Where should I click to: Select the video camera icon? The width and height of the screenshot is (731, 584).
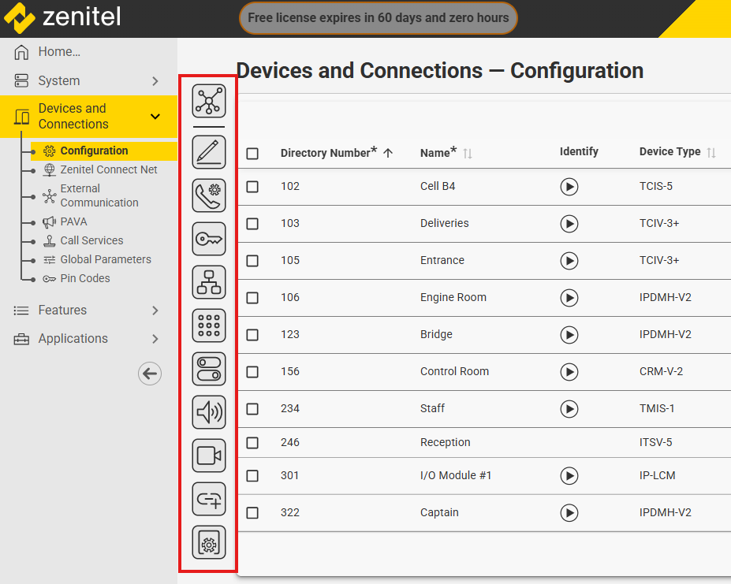tap(209, 456)
